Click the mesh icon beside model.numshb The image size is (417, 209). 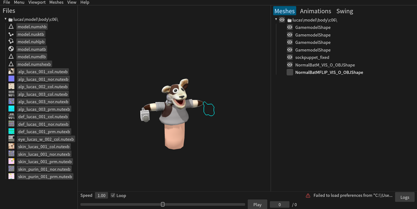coord(11,27)
